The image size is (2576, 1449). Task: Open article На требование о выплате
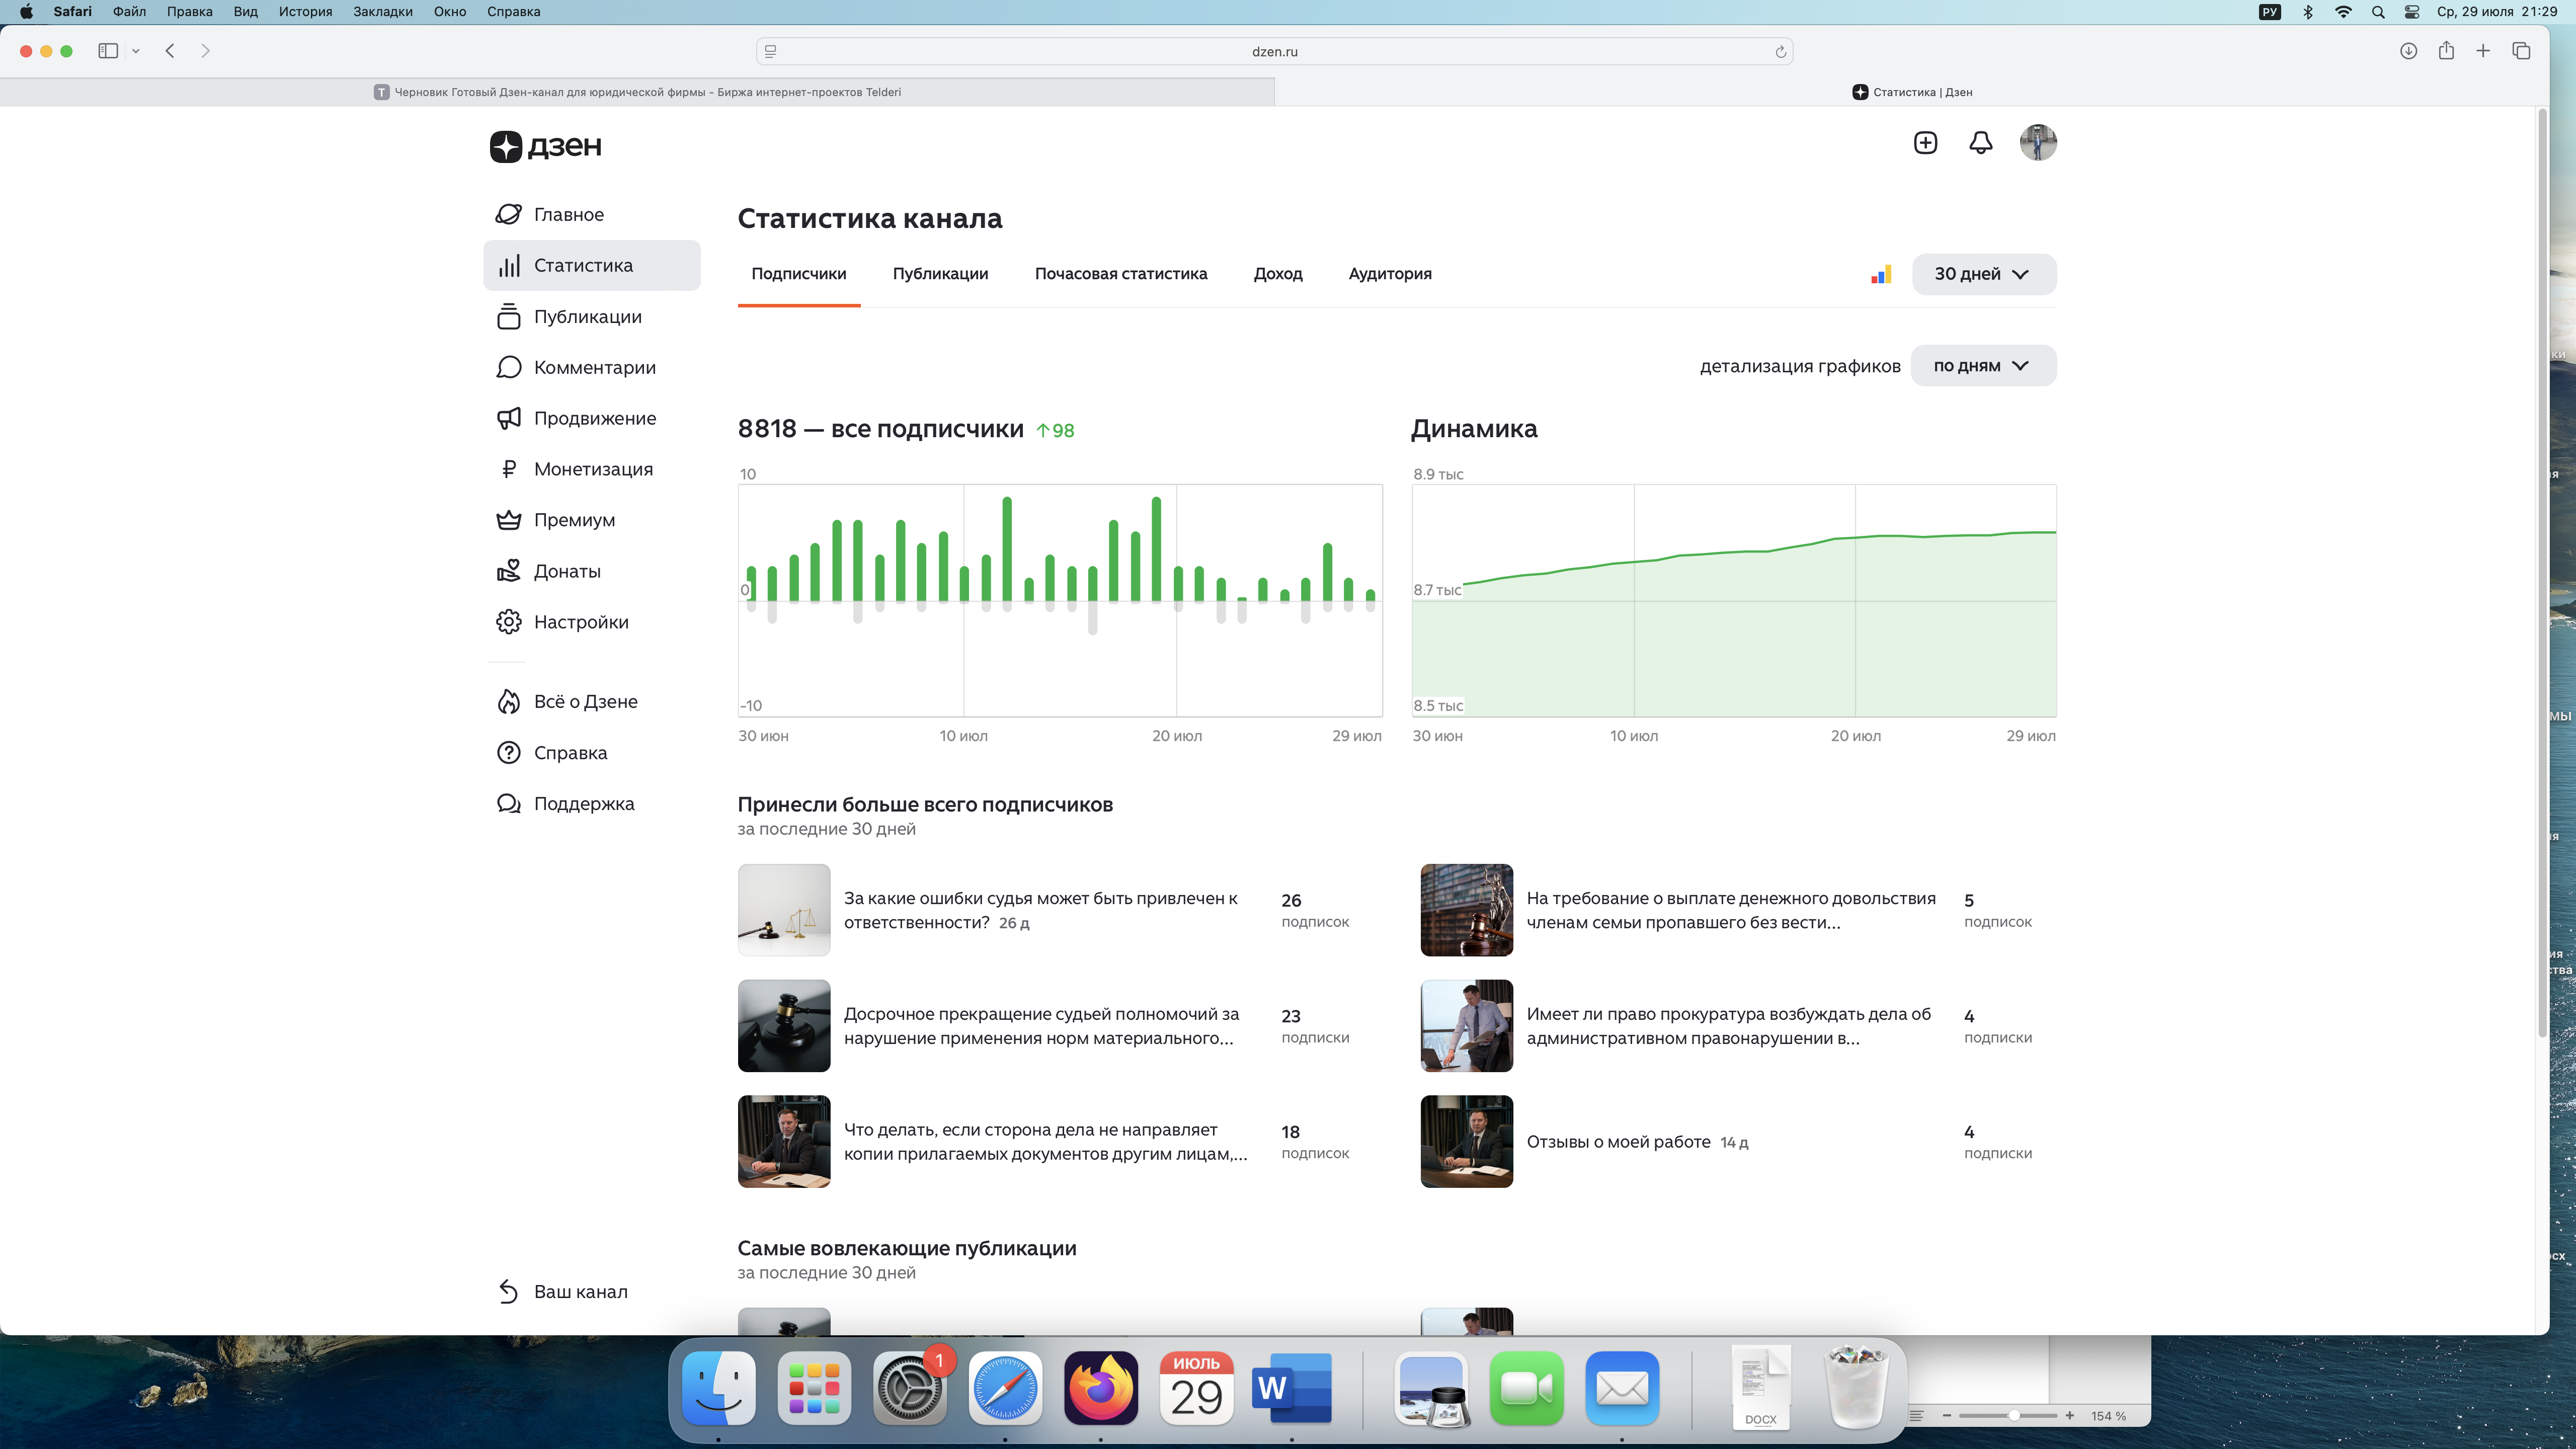click(1731, 910)
